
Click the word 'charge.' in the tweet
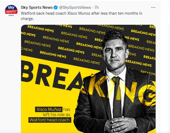tap(27, 19)
